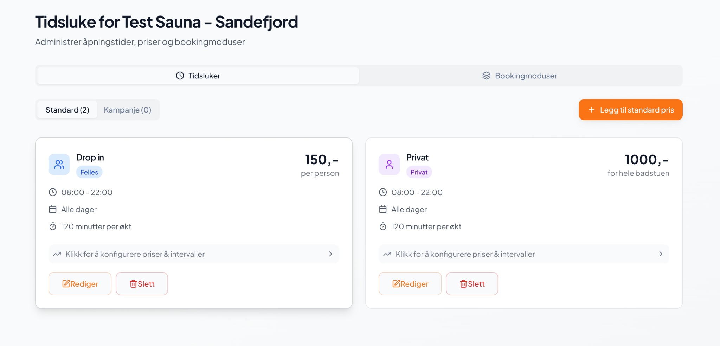The image size is (720, 346).
Task: Click the calendar icon beside Alle dager on Privat
Action: 382,209
